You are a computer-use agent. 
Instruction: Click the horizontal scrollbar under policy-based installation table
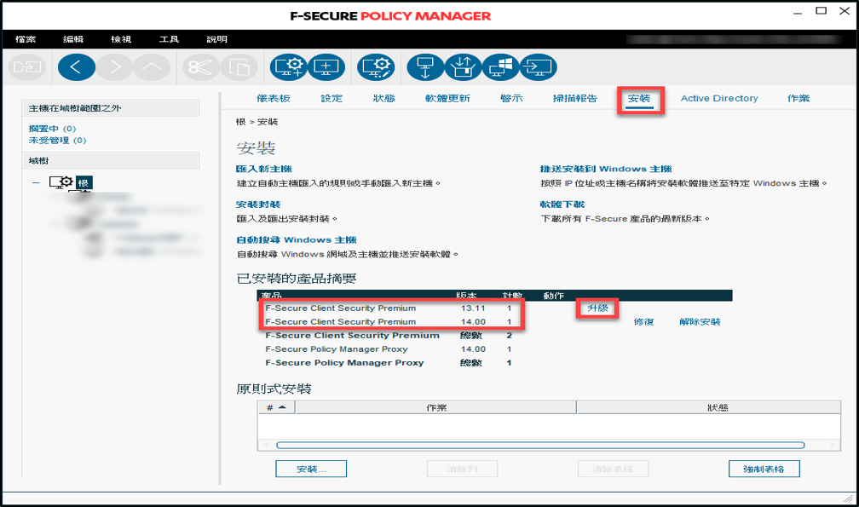pyautogui.click(x=539, y=445)
